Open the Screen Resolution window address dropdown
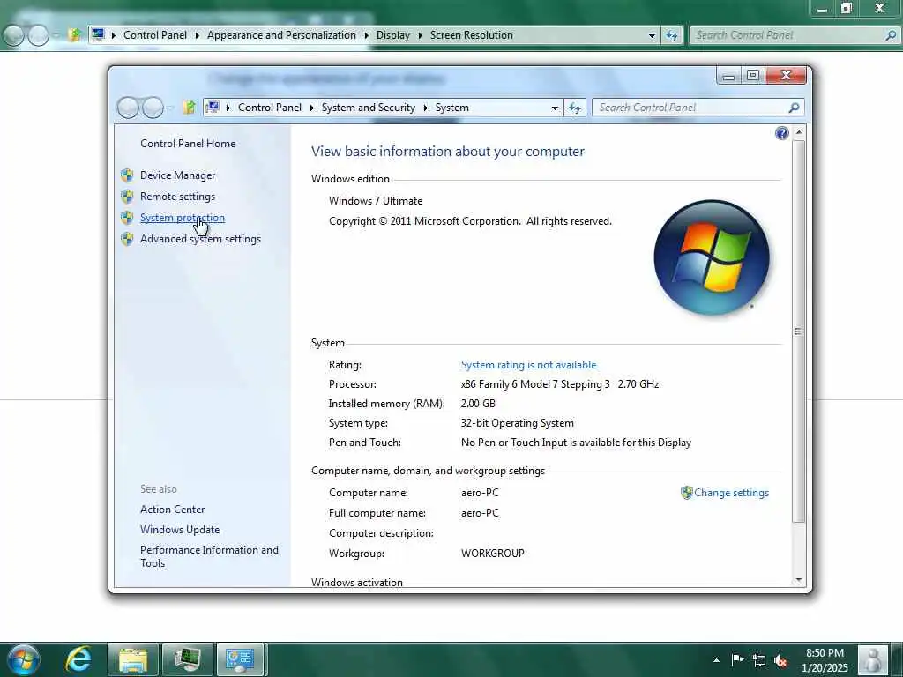The width and height of the screenshot is (903, 677). coord(652,35)
